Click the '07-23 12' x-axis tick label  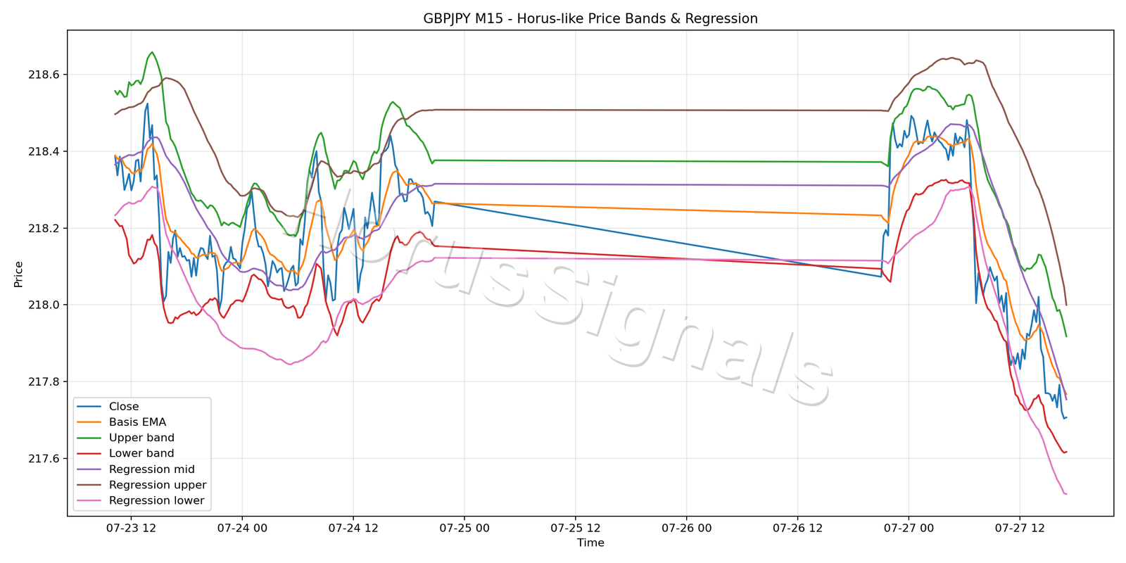[131, 528]
